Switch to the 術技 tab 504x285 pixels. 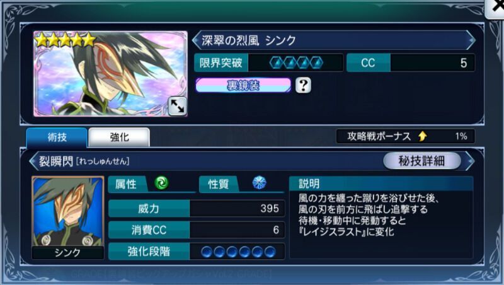tap(57, 137)
